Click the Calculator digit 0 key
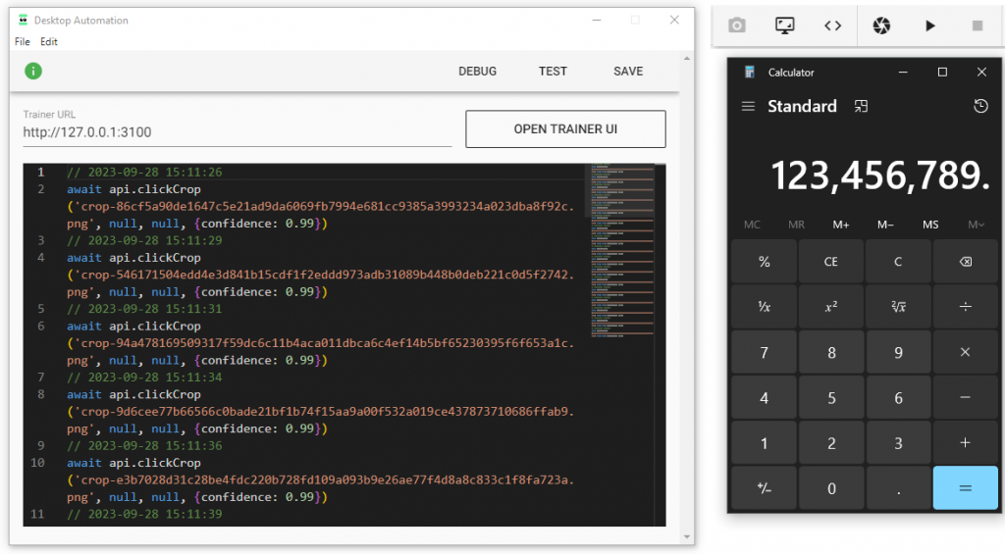This screenshot has width=1005, height=554. (x=831, y=488)
